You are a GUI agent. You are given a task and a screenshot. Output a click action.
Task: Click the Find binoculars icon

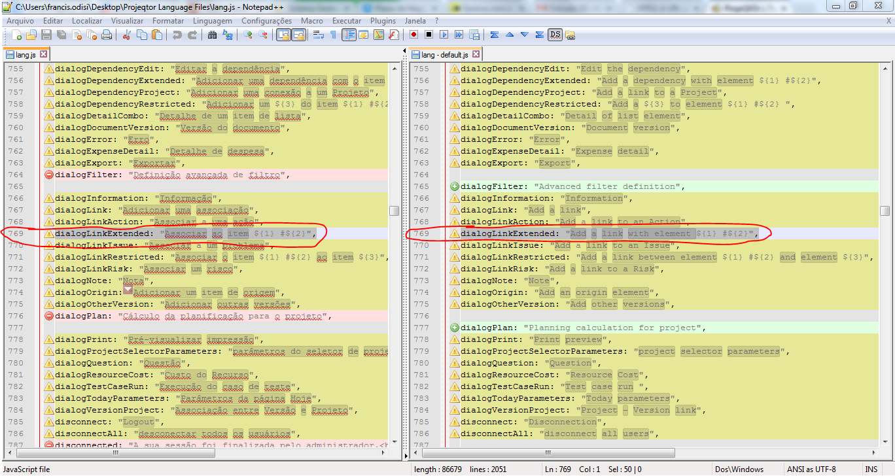coord(212,35)
